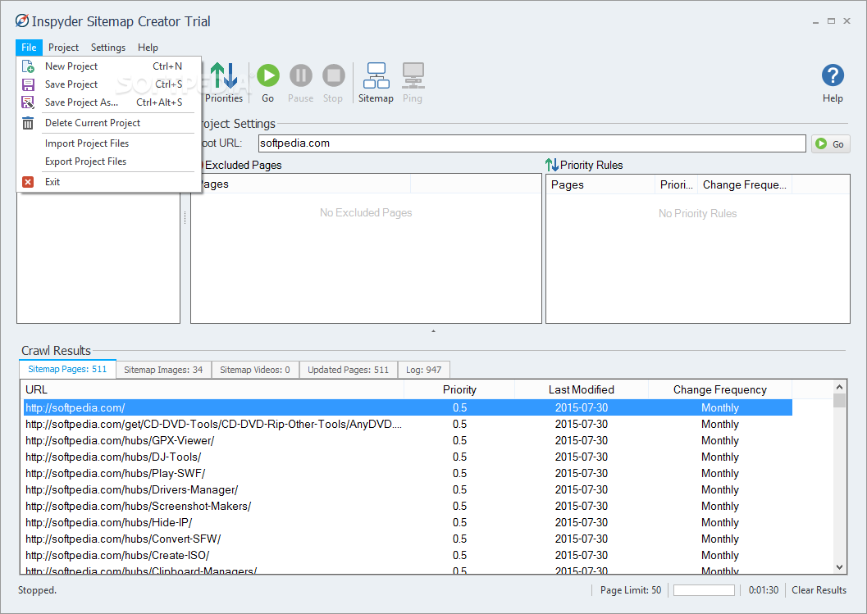Select the hubs/Drivers-Manager/ URL row
This screenshot has height=614, width=867.
click(x=408, y=490)
